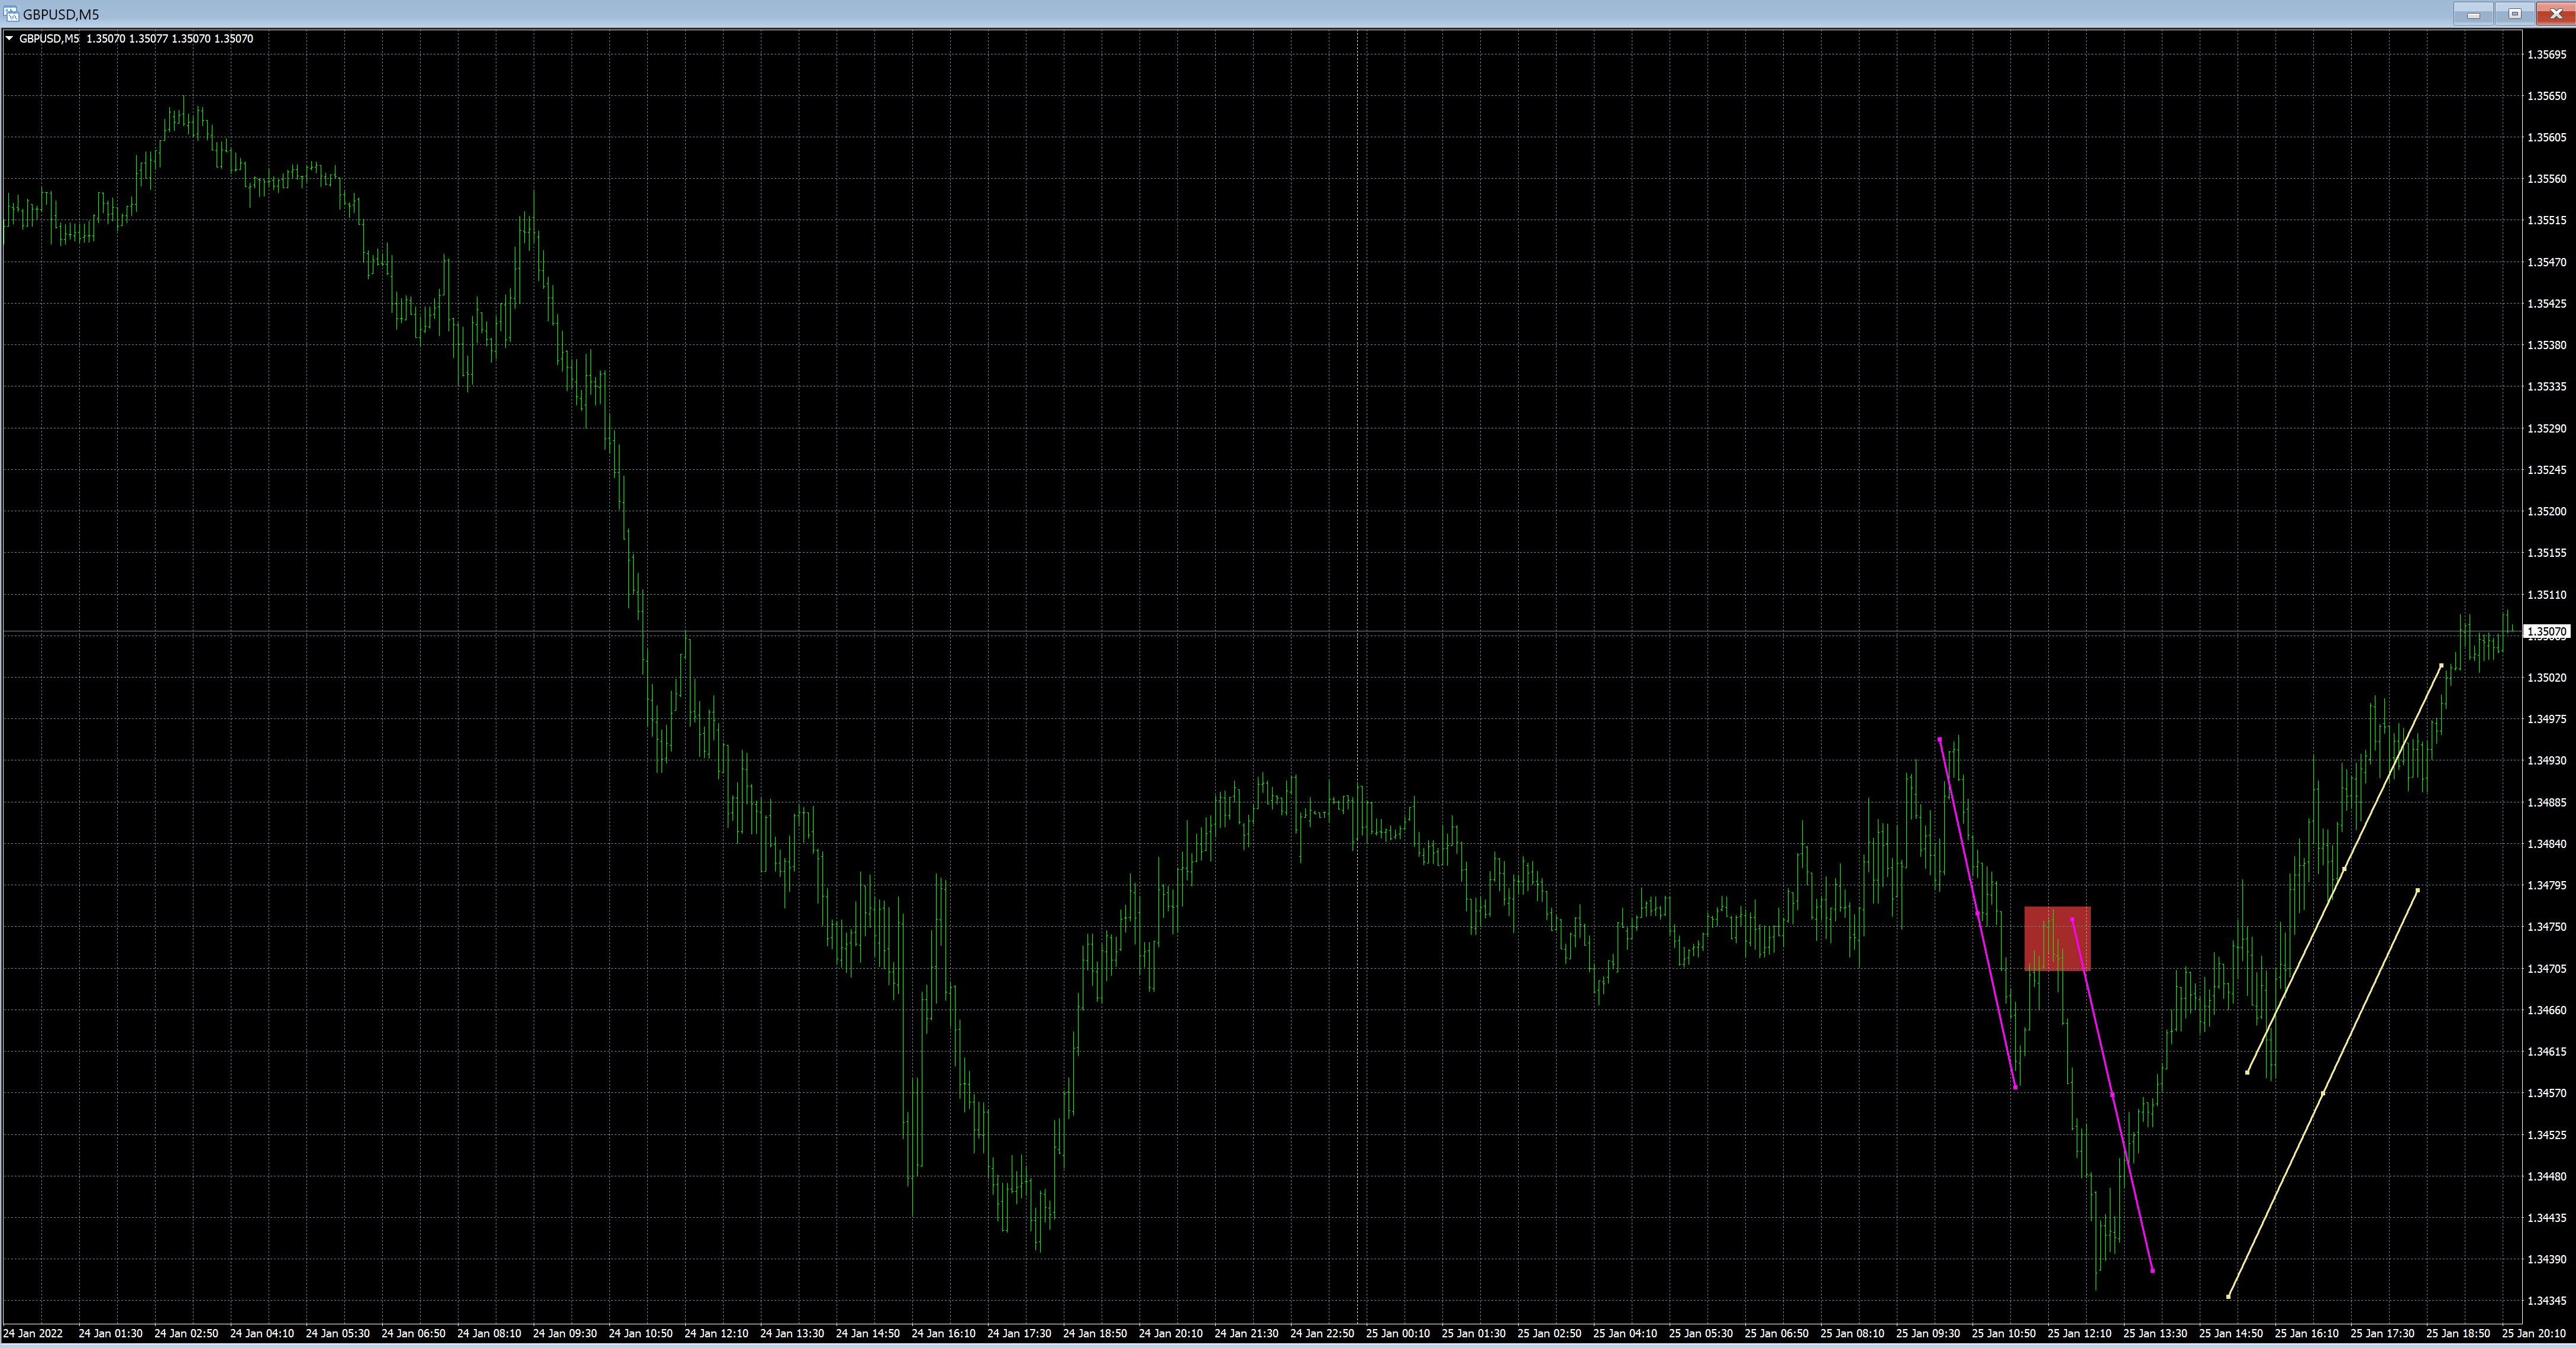Minimize the GBPUSD,M5 chart window
Screen dimensions: 2576x1348
tap(2473, 14)
